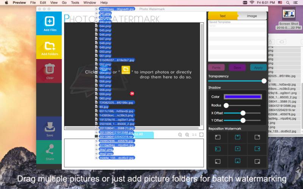The image size is (303, 189).
Task: Reposition watermark to top center
Action: point(237,137)
